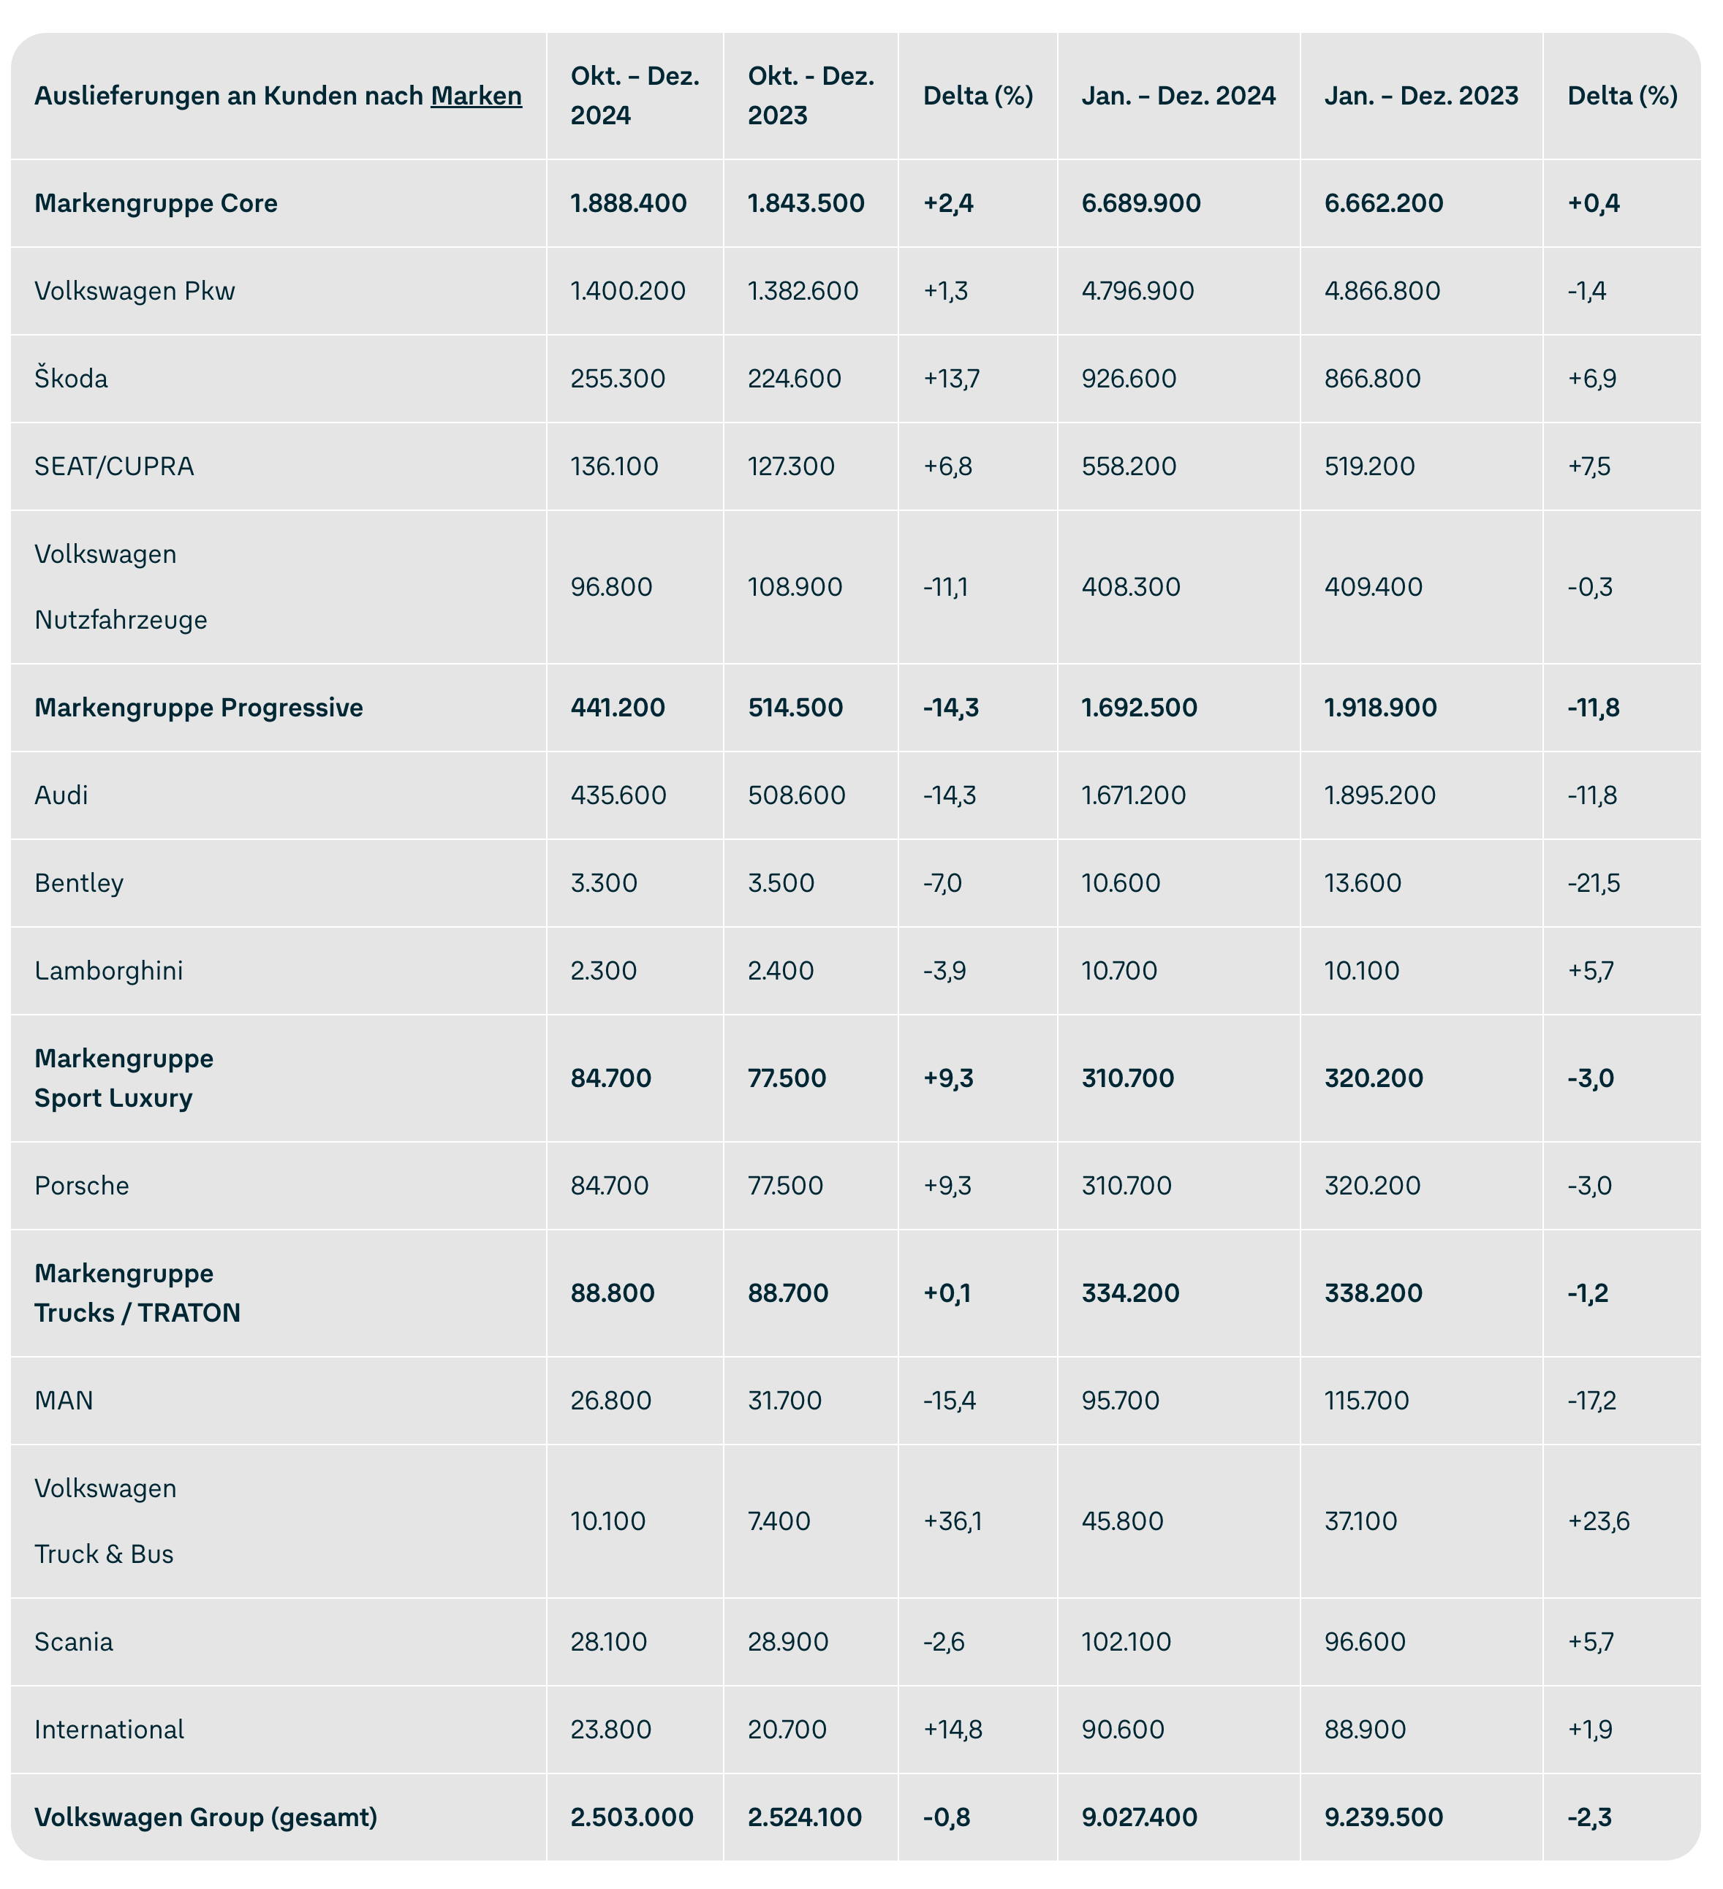Click the Volkswagen Pkw brand name
The height and width of the screenshot is (1889, 1723).
pos(135,290)
